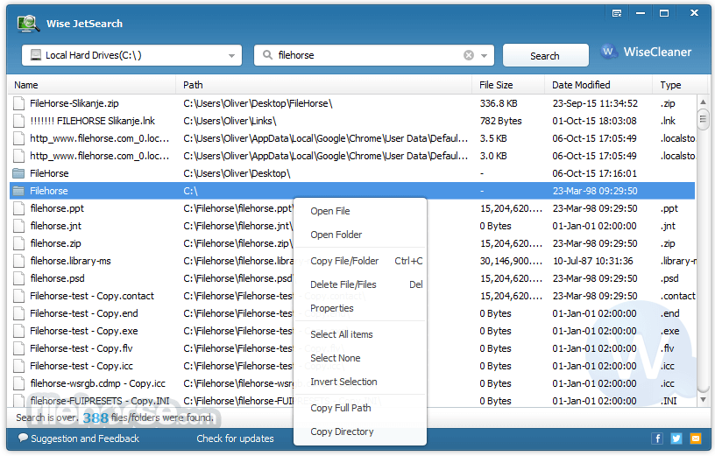Select Copy File/Folder menu entry
Image resolution: width=715 pixels, height=456 pixels.
(x=360, y=261)
